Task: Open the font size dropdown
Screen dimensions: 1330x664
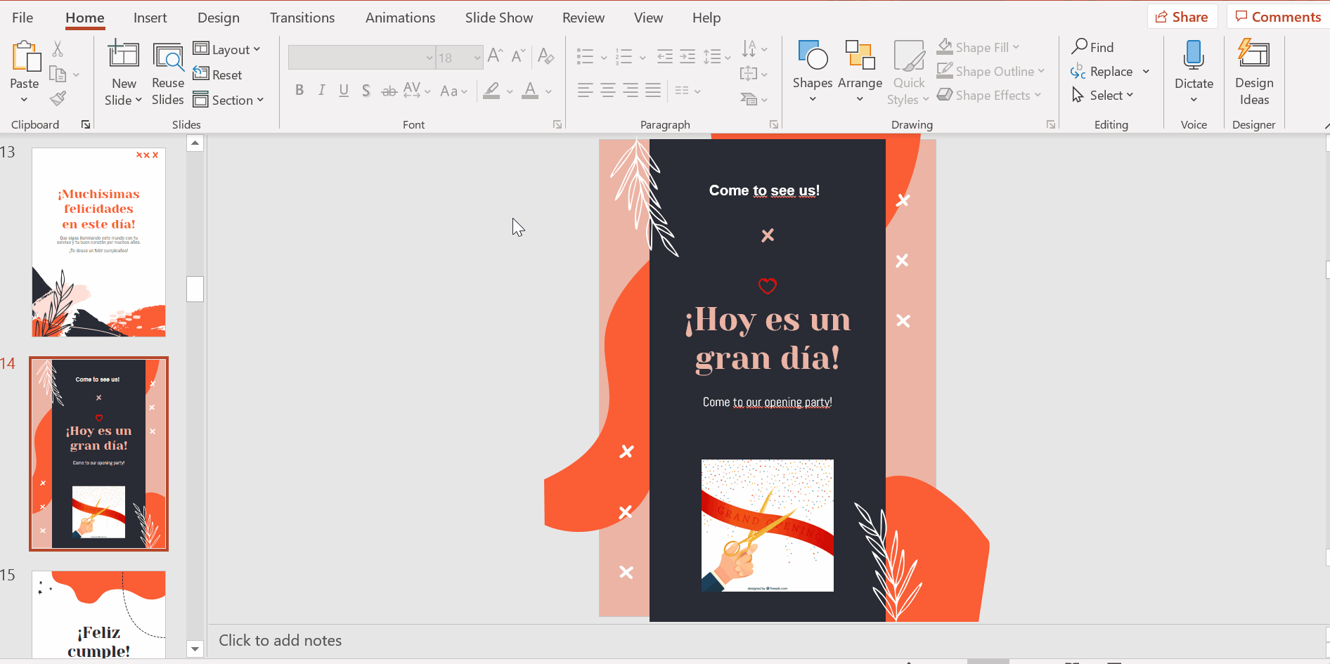Action: click(x=477, y=58)
